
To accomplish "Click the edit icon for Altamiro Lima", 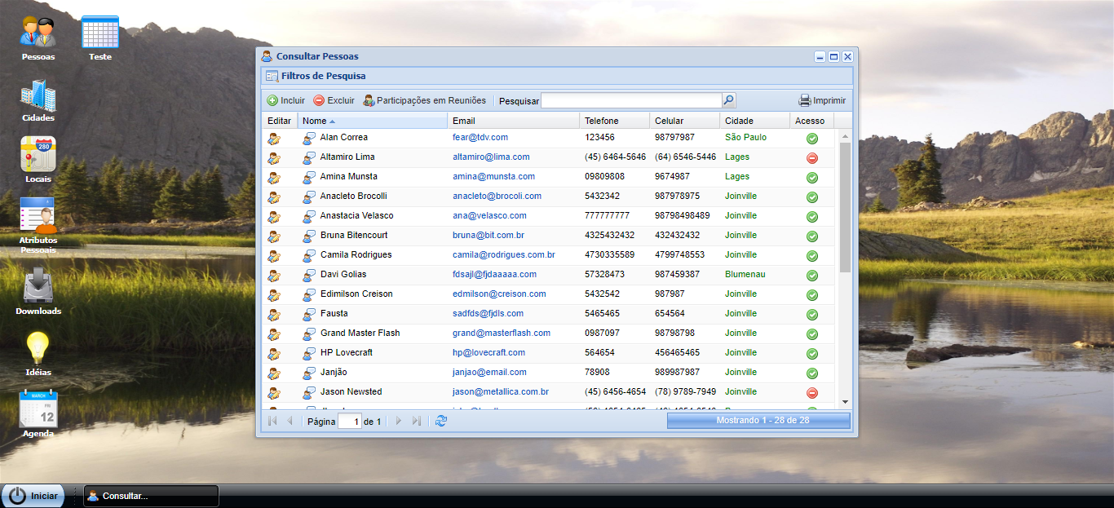I will (x=274, y=158).
